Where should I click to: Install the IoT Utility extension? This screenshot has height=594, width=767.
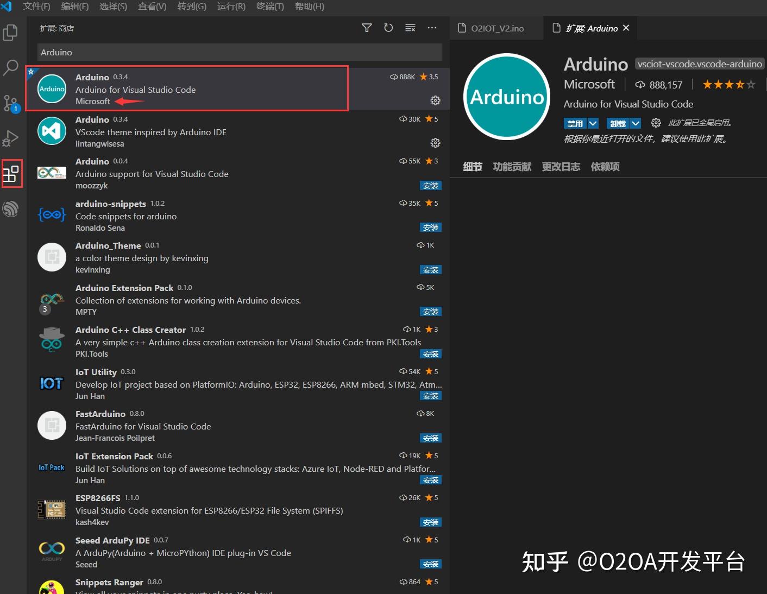coord(431,396)
